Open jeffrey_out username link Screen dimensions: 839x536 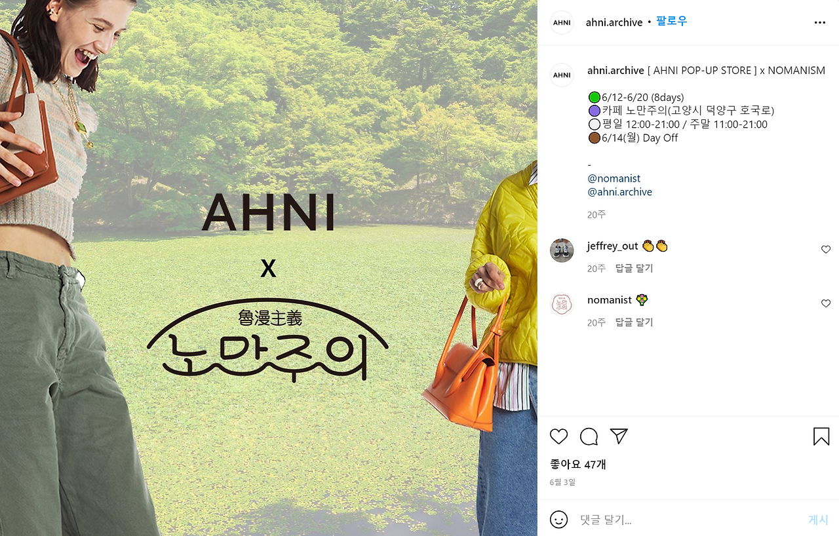click(612, 246)
